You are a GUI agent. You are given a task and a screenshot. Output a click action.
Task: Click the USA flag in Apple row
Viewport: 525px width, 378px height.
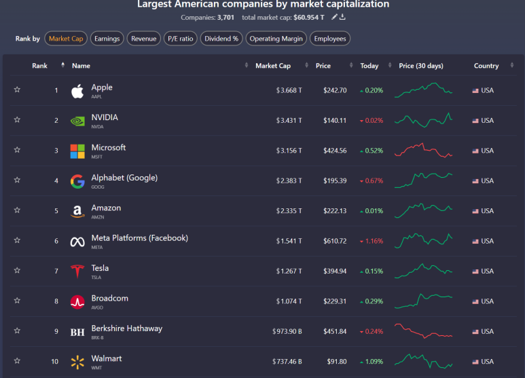[x=475, y=91]
